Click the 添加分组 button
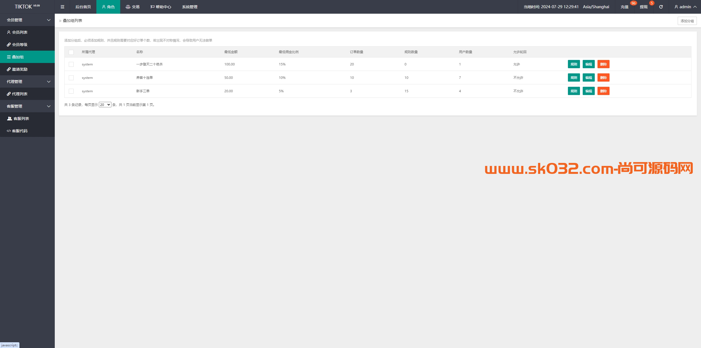Viewport: 701px width, 348px height. coord(687,21)
